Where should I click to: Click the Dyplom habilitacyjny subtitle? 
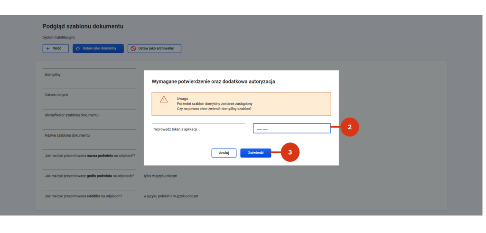pos(58,37)
